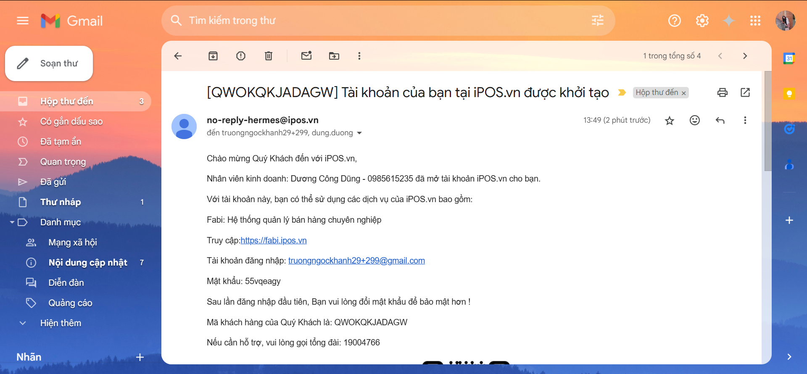Open email in new window
The image size is (807, 374).
coord(745,92)
